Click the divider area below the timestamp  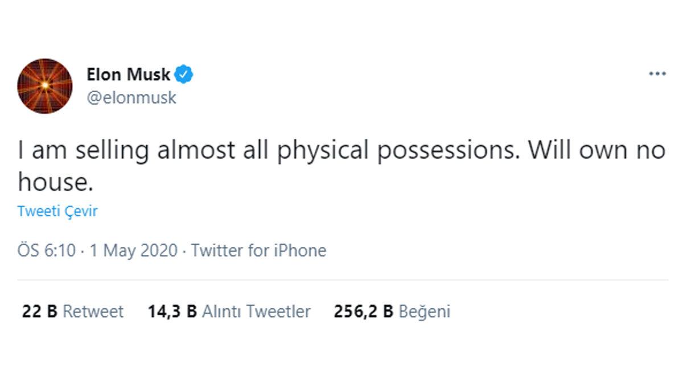(341, 280)
